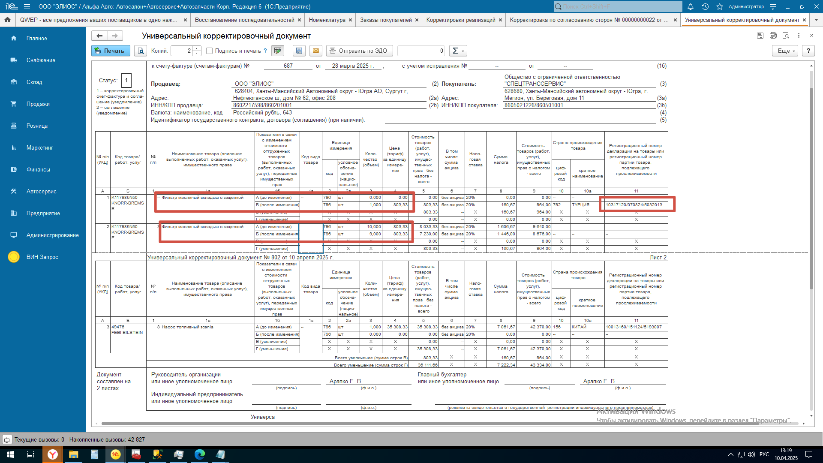Go back with the left arrow

click(99, 36)
